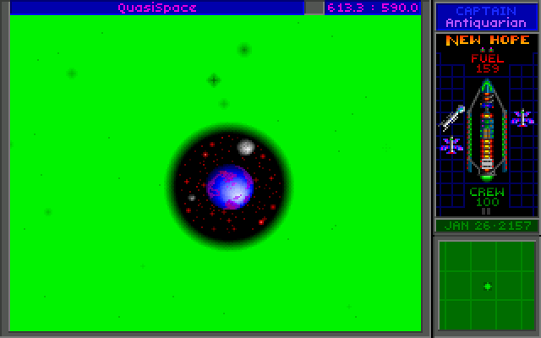This screenshot has height=338, width=541.
Task: Click the faint portal below the cross marker
Action: point(223,104)
